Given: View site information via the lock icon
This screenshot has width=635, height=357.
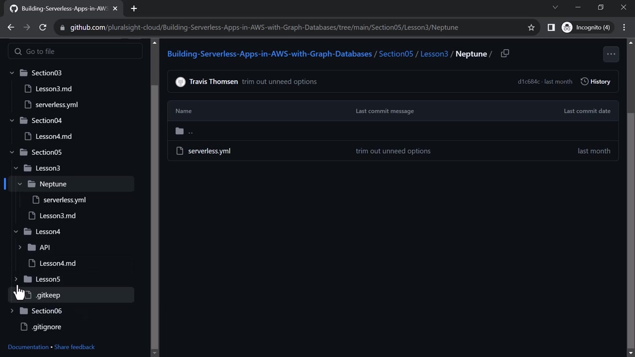Looking at the screenshot, I should [x=62, y=27].
